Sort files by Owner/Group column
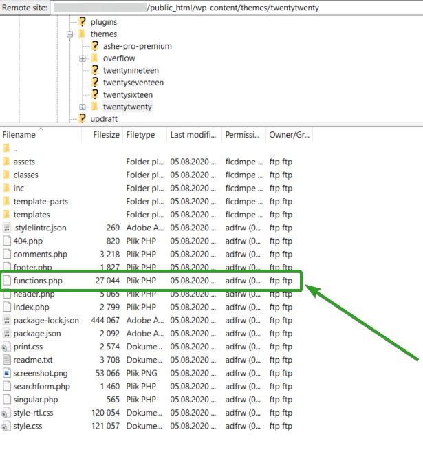 [x=289, y=135]
